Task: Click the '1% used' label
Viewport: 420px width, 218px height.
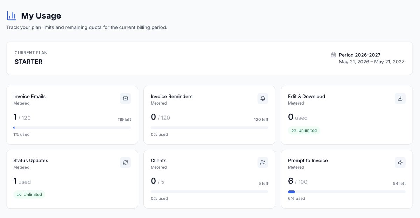Action: click(x=21, y=135)
